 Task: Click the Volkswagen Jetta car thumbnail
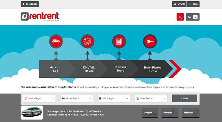click(32, 112)
